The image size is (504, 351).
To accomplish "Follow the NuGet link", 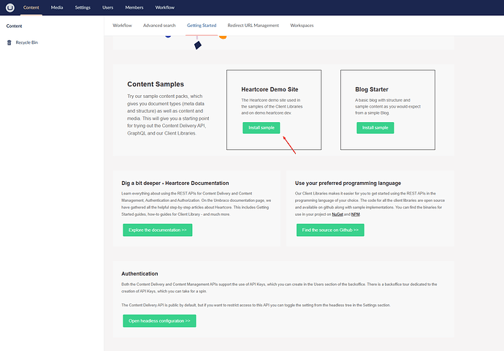I will 337,214.
